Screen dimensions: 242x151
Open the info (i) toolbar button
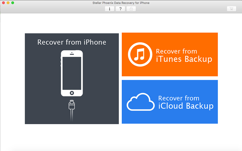pos(110,9)
